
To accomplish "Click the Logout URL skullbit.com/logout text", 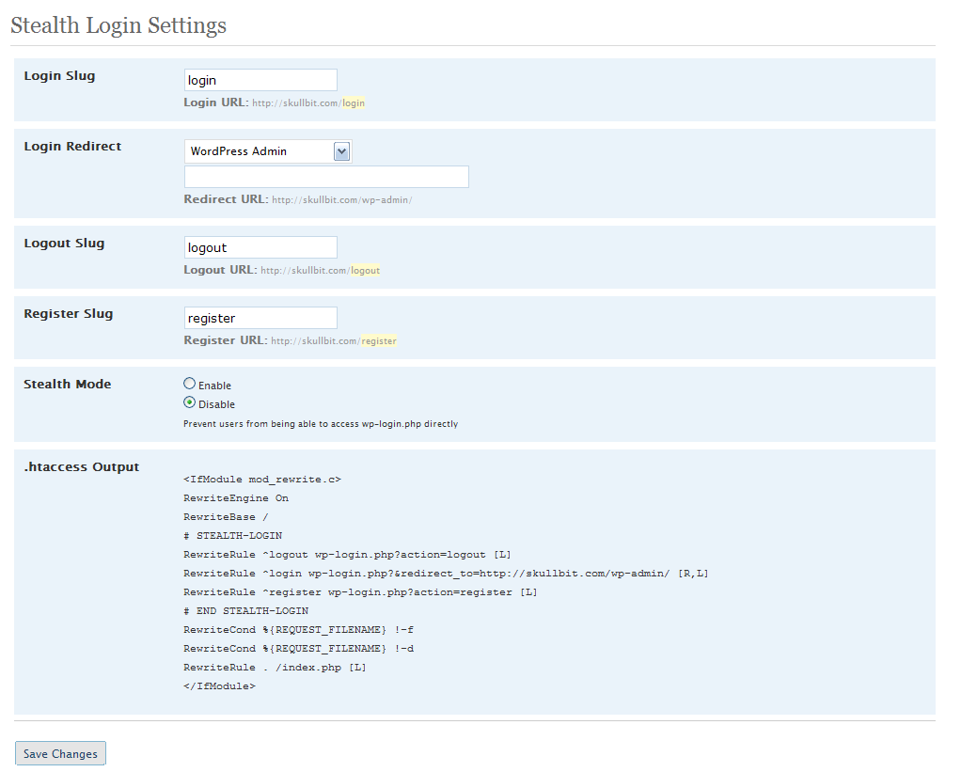I will [x=321, y=270].
